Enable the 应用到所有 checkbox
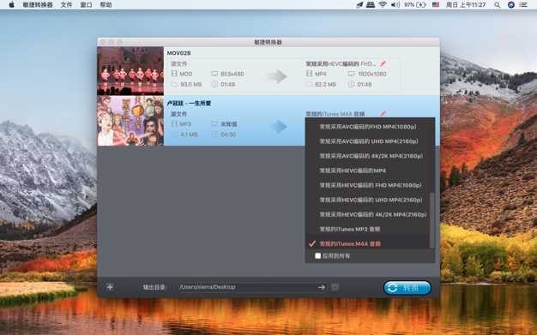Viewport: 537px width, 335px height. [317, 255]
